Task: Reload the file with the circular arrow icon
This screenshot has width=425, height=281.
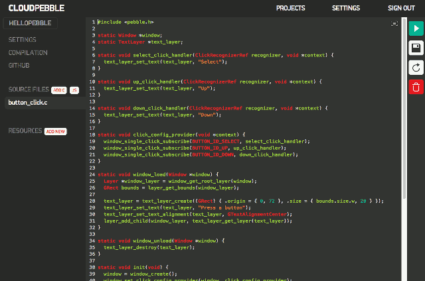Action: tap(416, 68)
